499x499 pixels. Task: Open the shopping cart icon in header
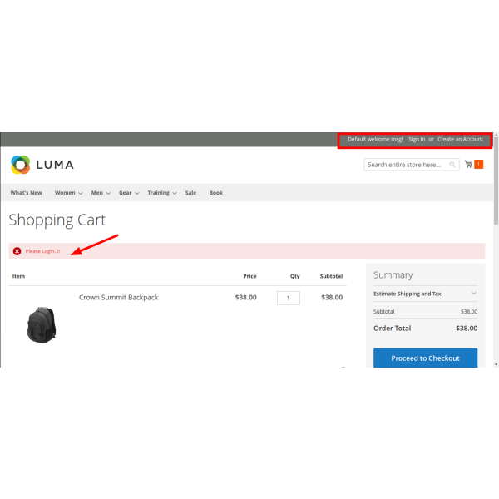pos(468,165)
